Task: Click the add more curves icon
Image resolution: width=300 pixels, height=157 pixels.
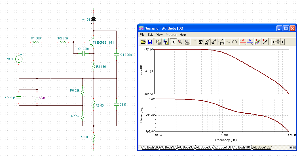Action: pyautogui.click(x=258, y=42)
